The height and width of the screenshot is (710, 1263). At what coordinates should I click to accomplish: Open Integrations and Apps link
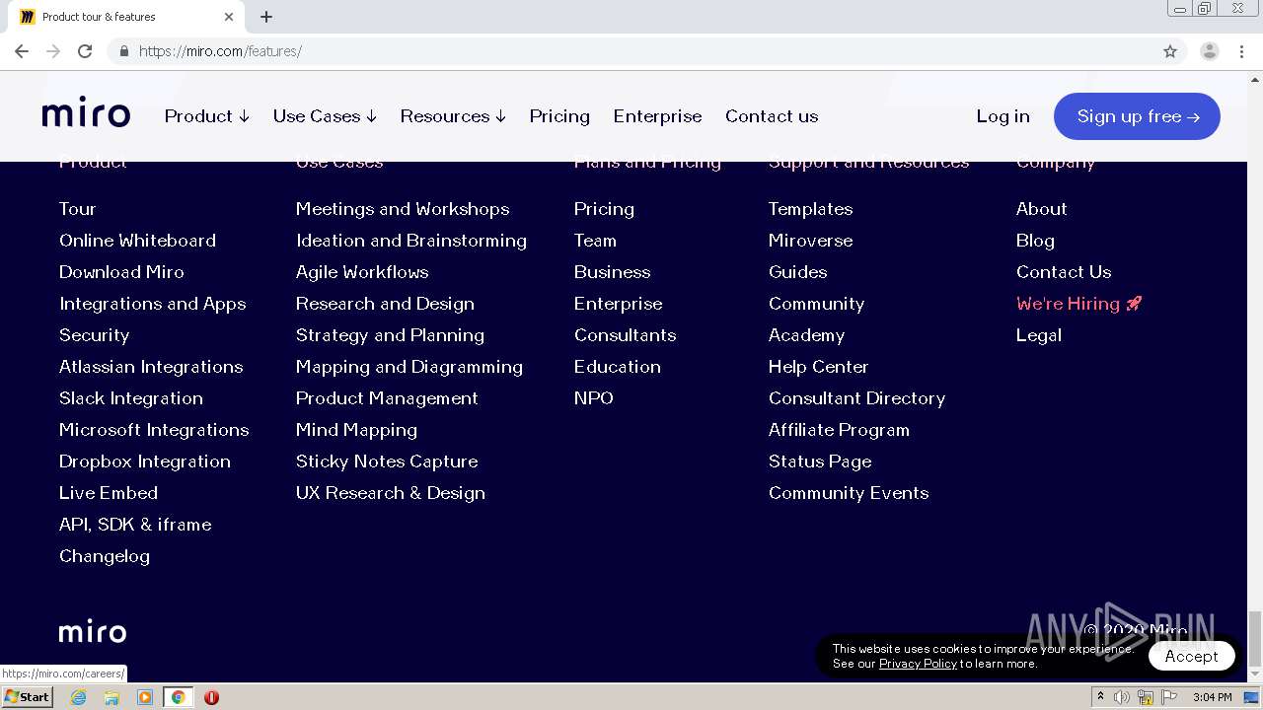(x=153, y=304)
